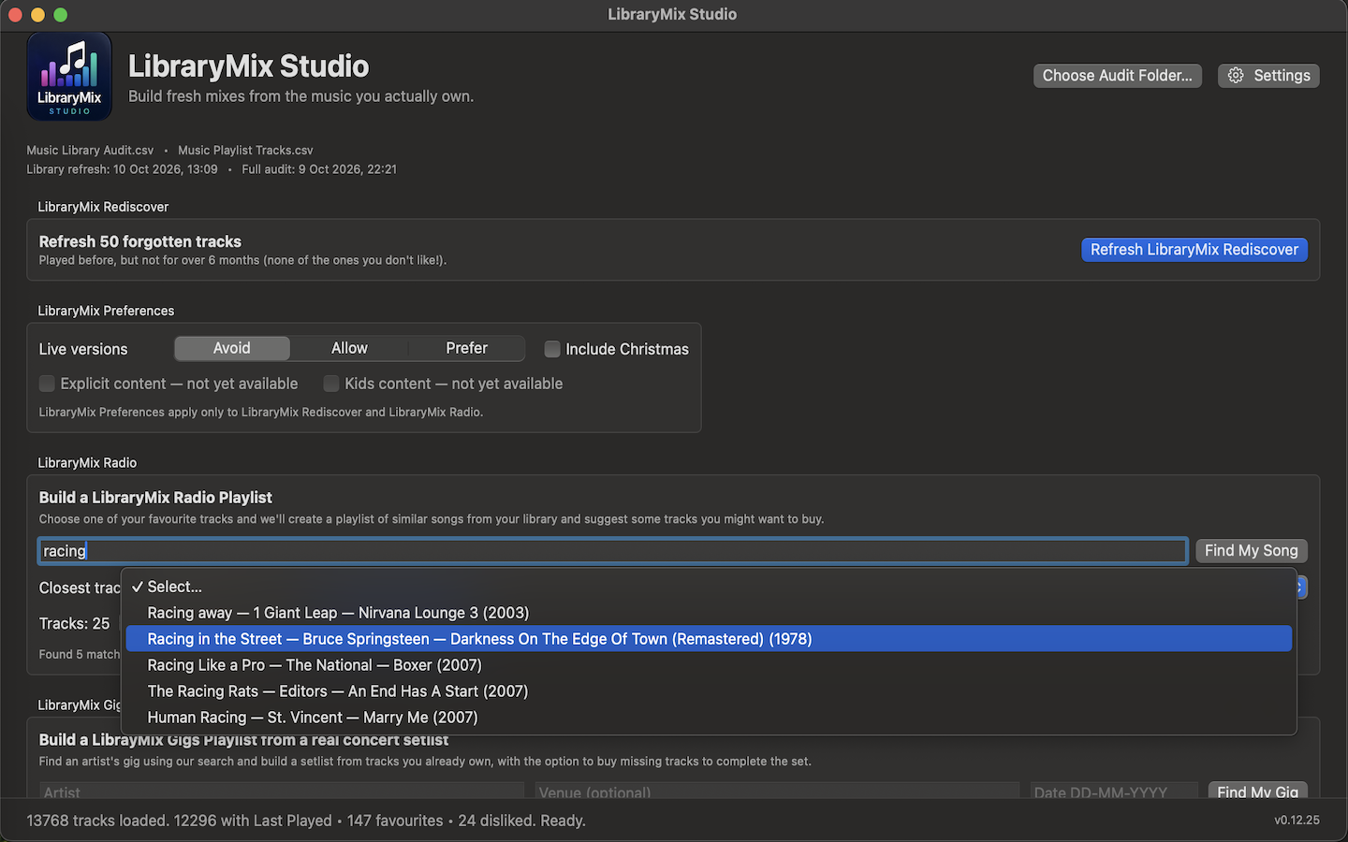This screenshot has width=1348, height=842.
Task: Click the Find My Song button
Action: 1251,551
